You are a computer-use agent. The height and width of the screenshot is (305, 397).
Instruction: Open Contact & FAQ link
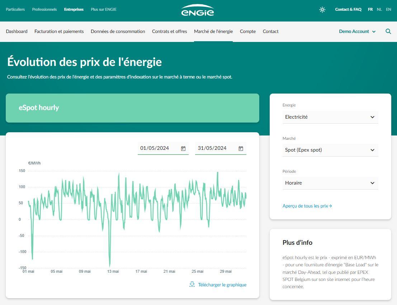348,9
